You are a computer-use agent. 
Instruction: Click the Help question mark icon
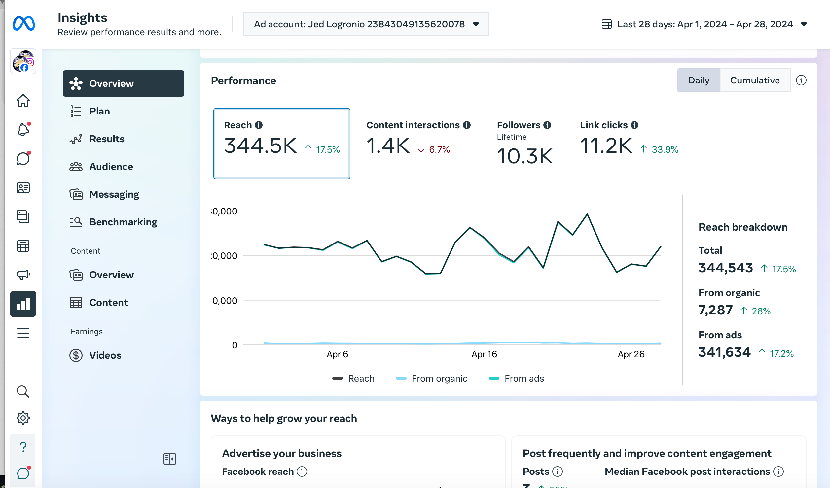coord(23,447)
